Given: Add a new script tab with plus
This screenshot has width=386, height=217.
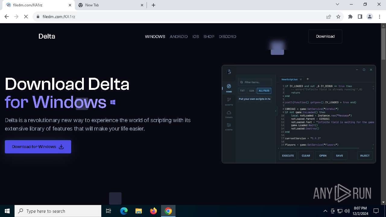Looking at the screenshot, I should tap(308, 79).
